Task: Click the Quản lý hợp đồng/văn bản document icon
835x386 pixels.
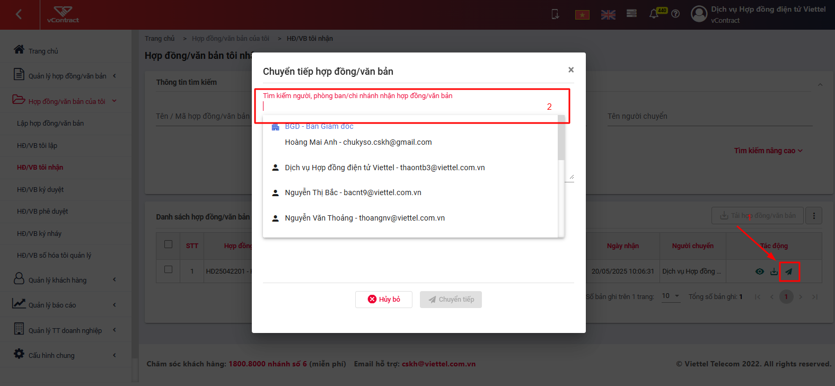Action: pyautogui.click(x=19, y=74)
